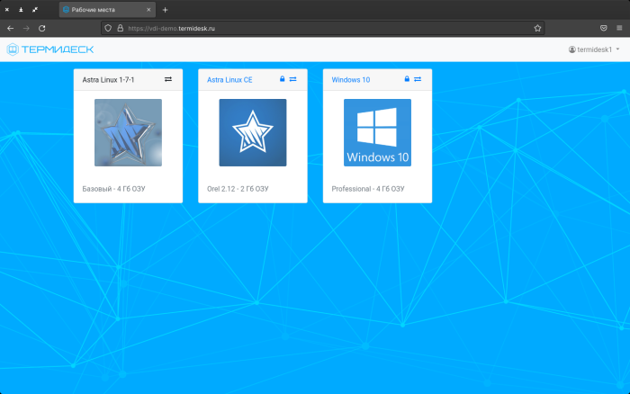Click the browser forward arrow
The width and height of the screenshot is (630, 394).
click(x=26, y=28)
